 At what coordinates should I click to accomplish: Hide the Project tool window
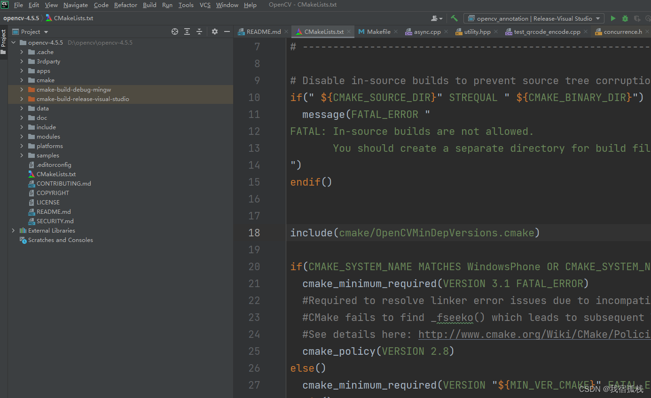pyautogui.click(x=227, y=31)
